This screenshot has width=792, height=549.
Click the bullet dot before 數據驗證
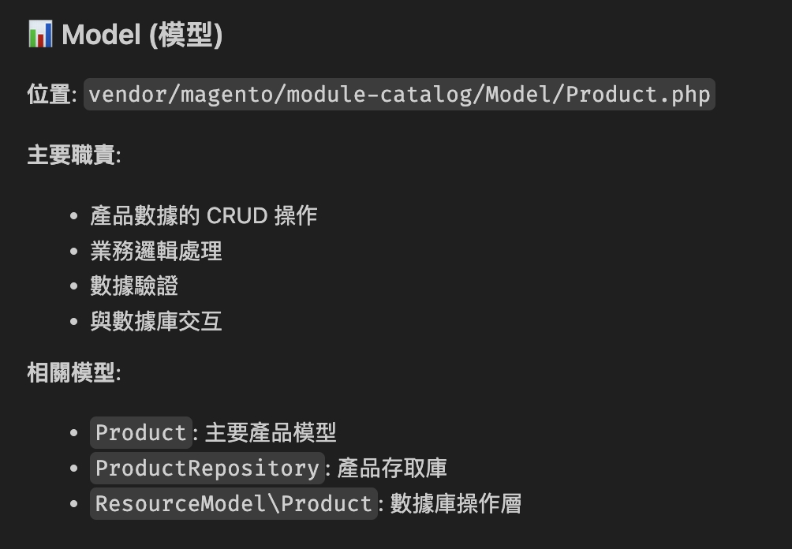coord(73,286)
